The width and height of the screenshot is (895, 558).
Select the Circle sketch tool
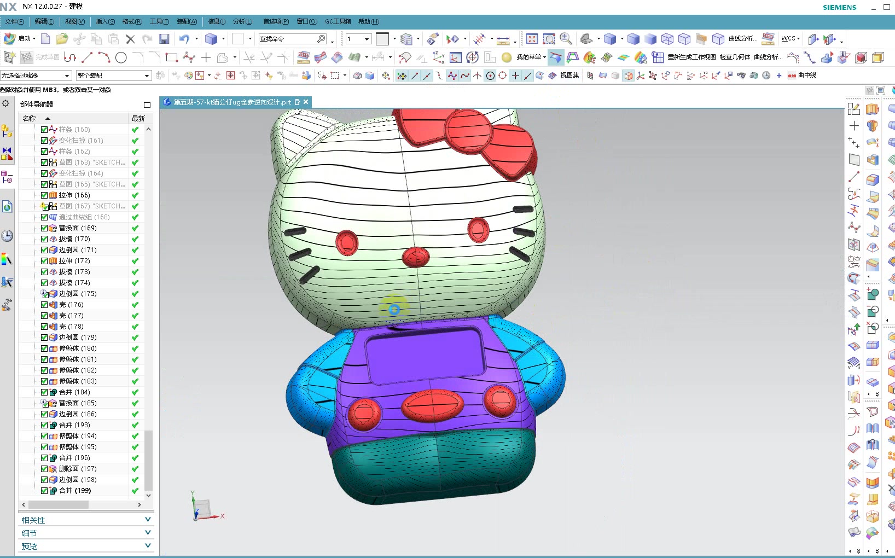121,57
